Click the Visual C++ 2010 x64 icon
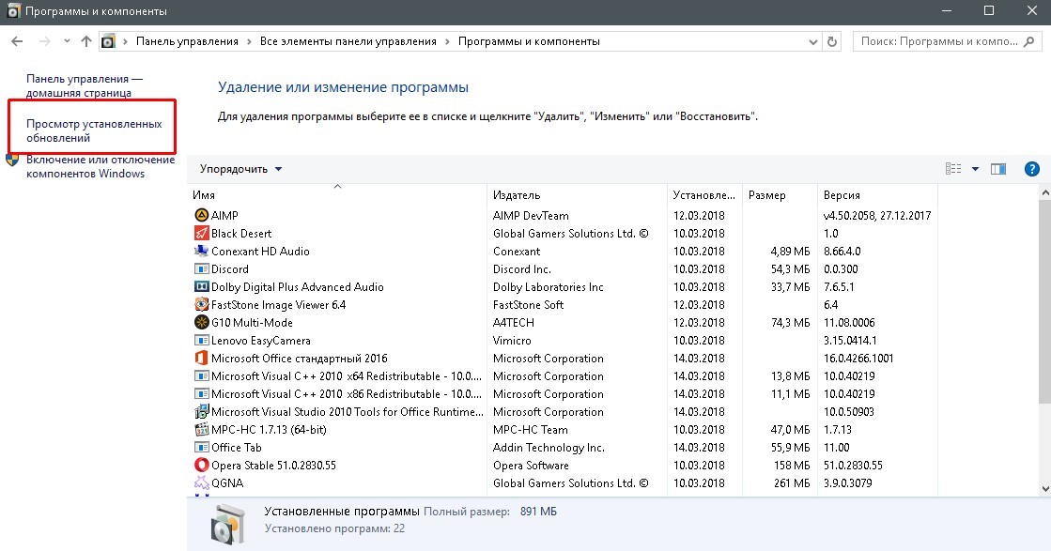Image resolution: width=1051 pixels, height=551 pixels. (x=201, y=375)
